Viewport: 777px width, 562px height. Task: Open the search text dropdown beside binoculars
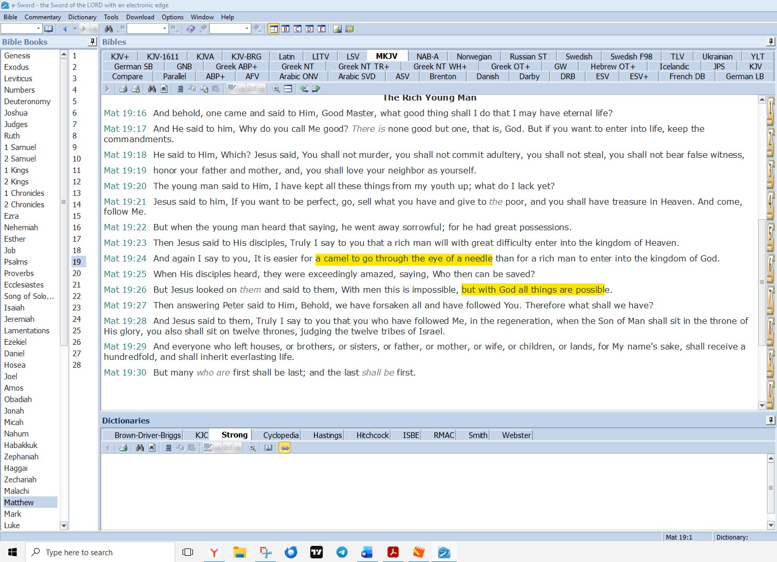[x=164, y=29]
